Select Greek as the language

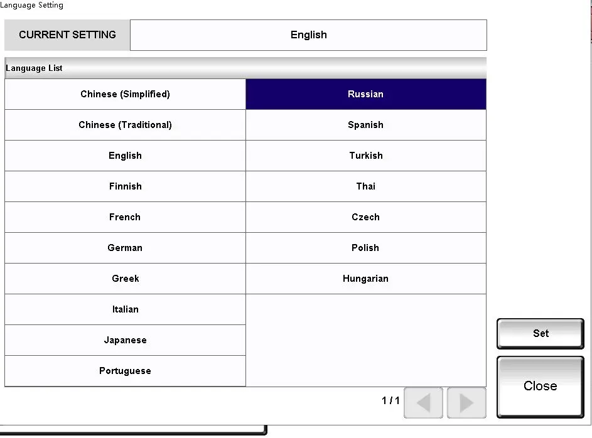(125, 279)
